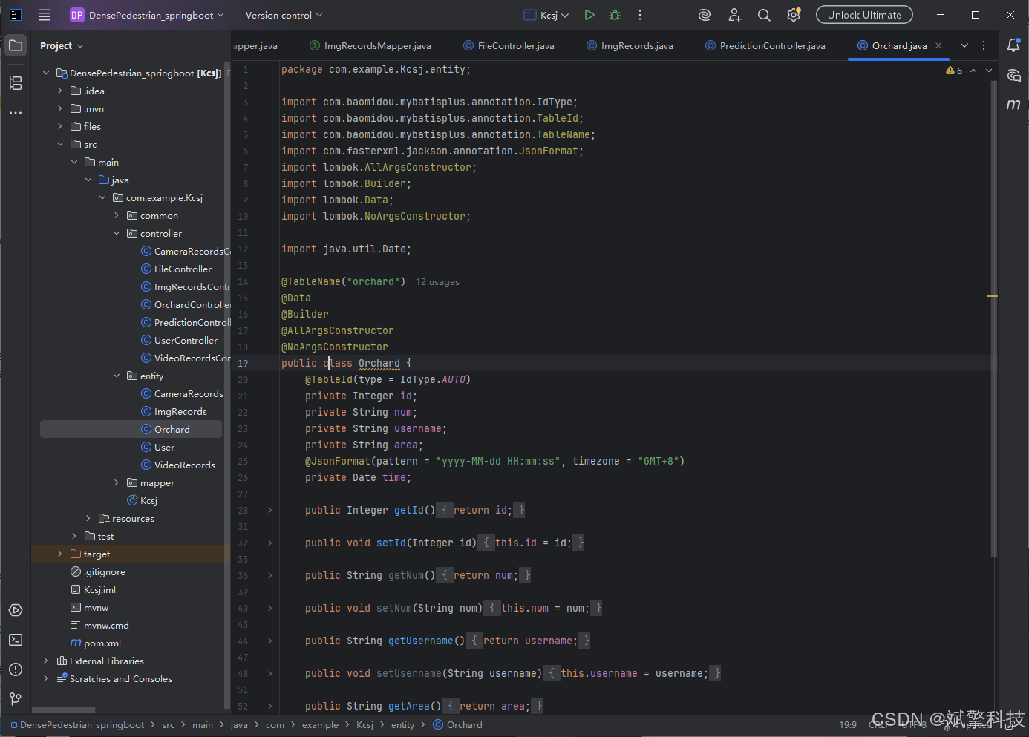Image resolution: width=1029 pixels, height=737 pixels.
Task: Collapse the entity package
Action: click(117, 376)
